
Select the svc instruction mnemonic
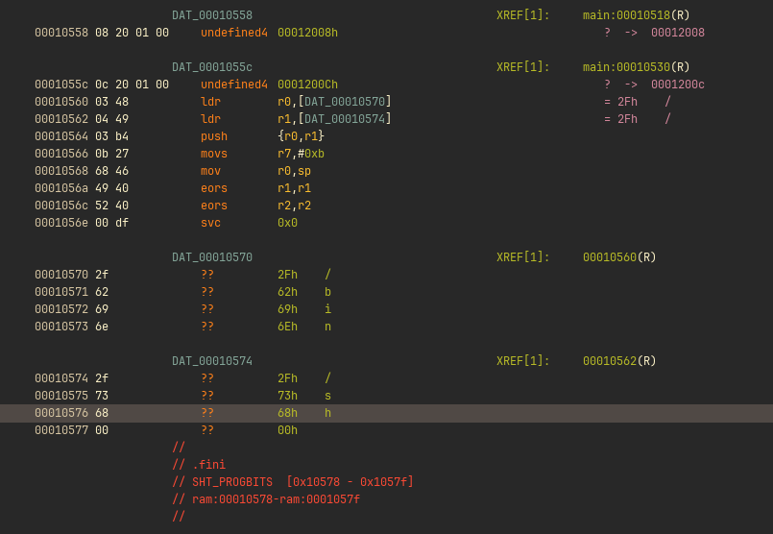210,223
